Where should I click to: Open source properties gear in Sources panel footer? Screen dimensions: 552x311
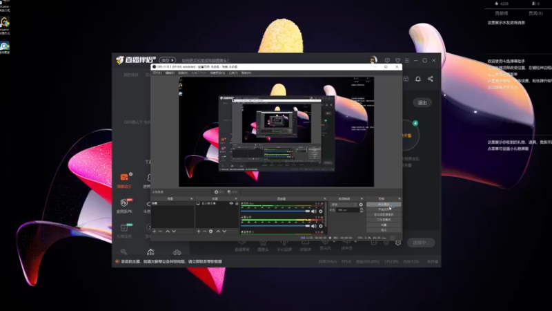[x=211, y=232]
